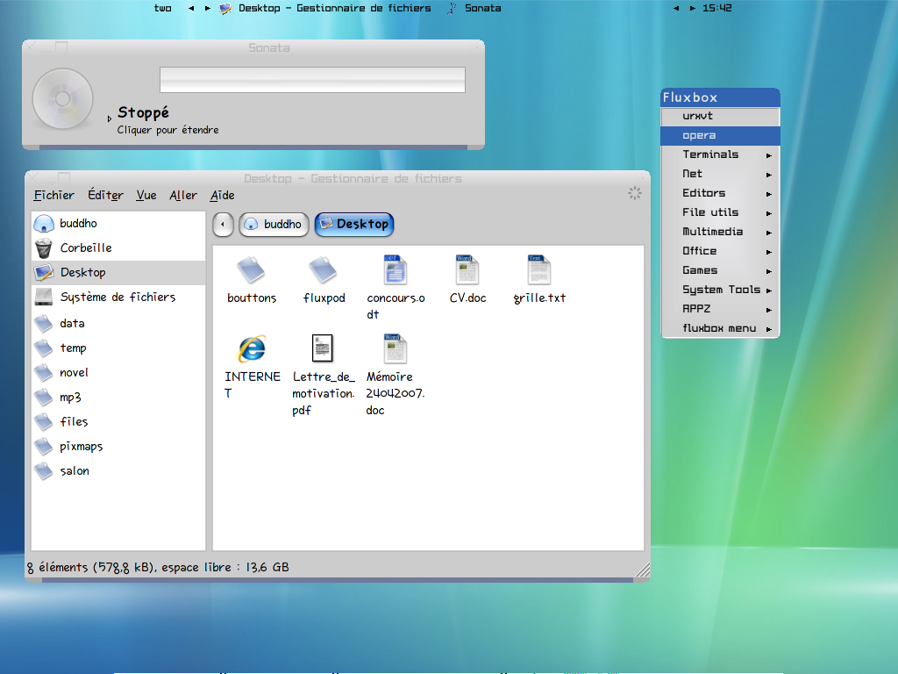
Task: Select the concours.odt document icon
Action: 396,270
